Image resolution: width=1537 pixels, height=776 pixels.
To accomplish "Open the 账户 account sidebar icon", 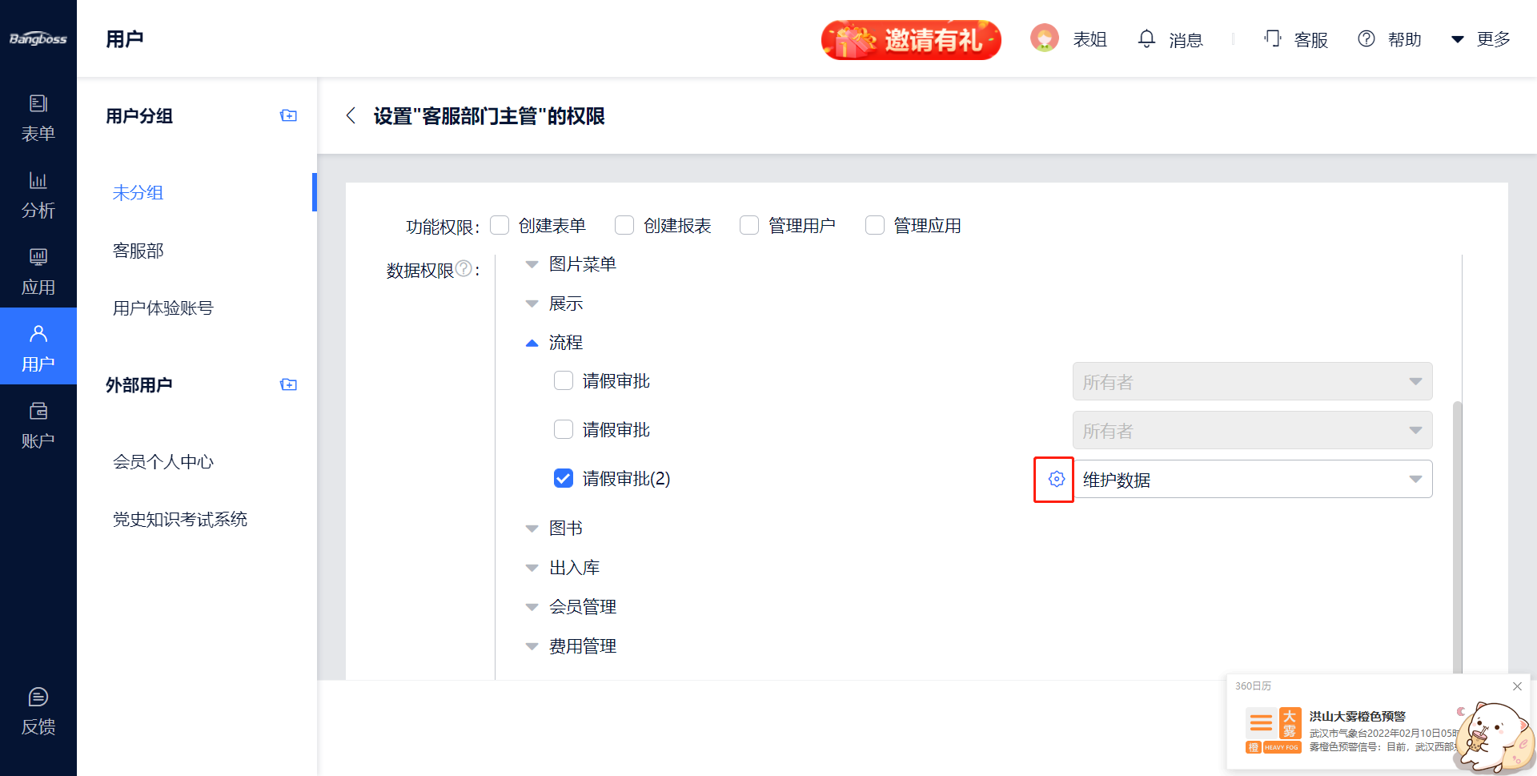I will click(x=38, y=424).
